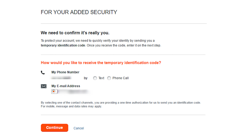
Task: Select the Text radio button
Action: point(95,78)
